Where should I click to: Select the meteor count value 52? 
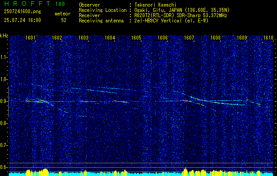(64, 20)
